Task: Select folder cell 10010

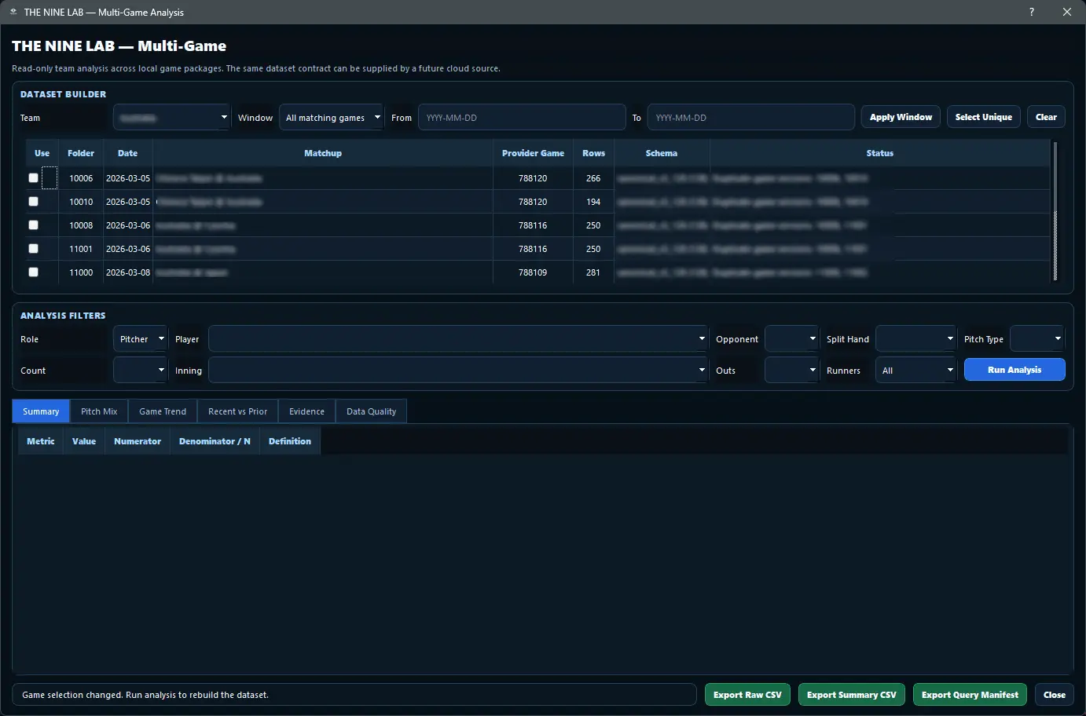Action: tap(81, 202)
